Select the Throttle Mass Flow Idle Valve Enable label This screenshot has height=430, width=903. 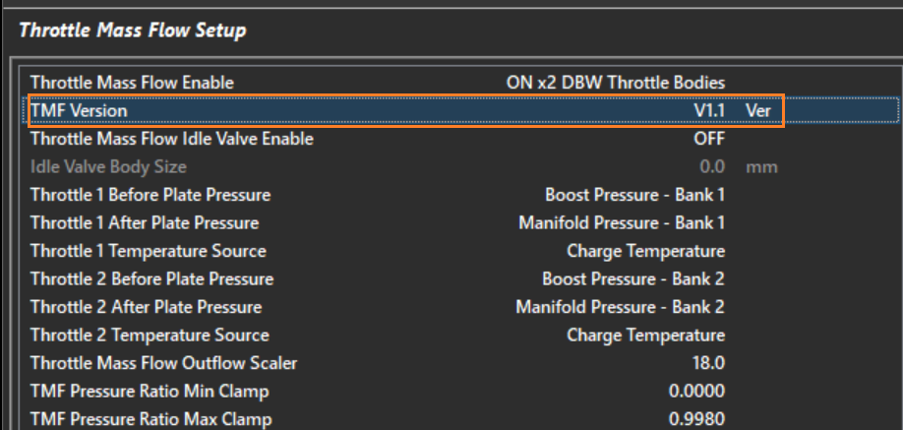(x=171, y=139)
